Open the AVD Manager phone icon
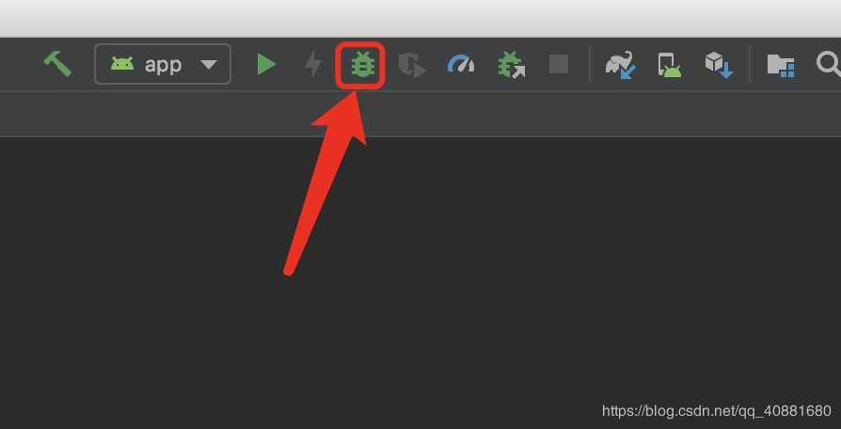 pyautogui.click(x=670, y=65)
